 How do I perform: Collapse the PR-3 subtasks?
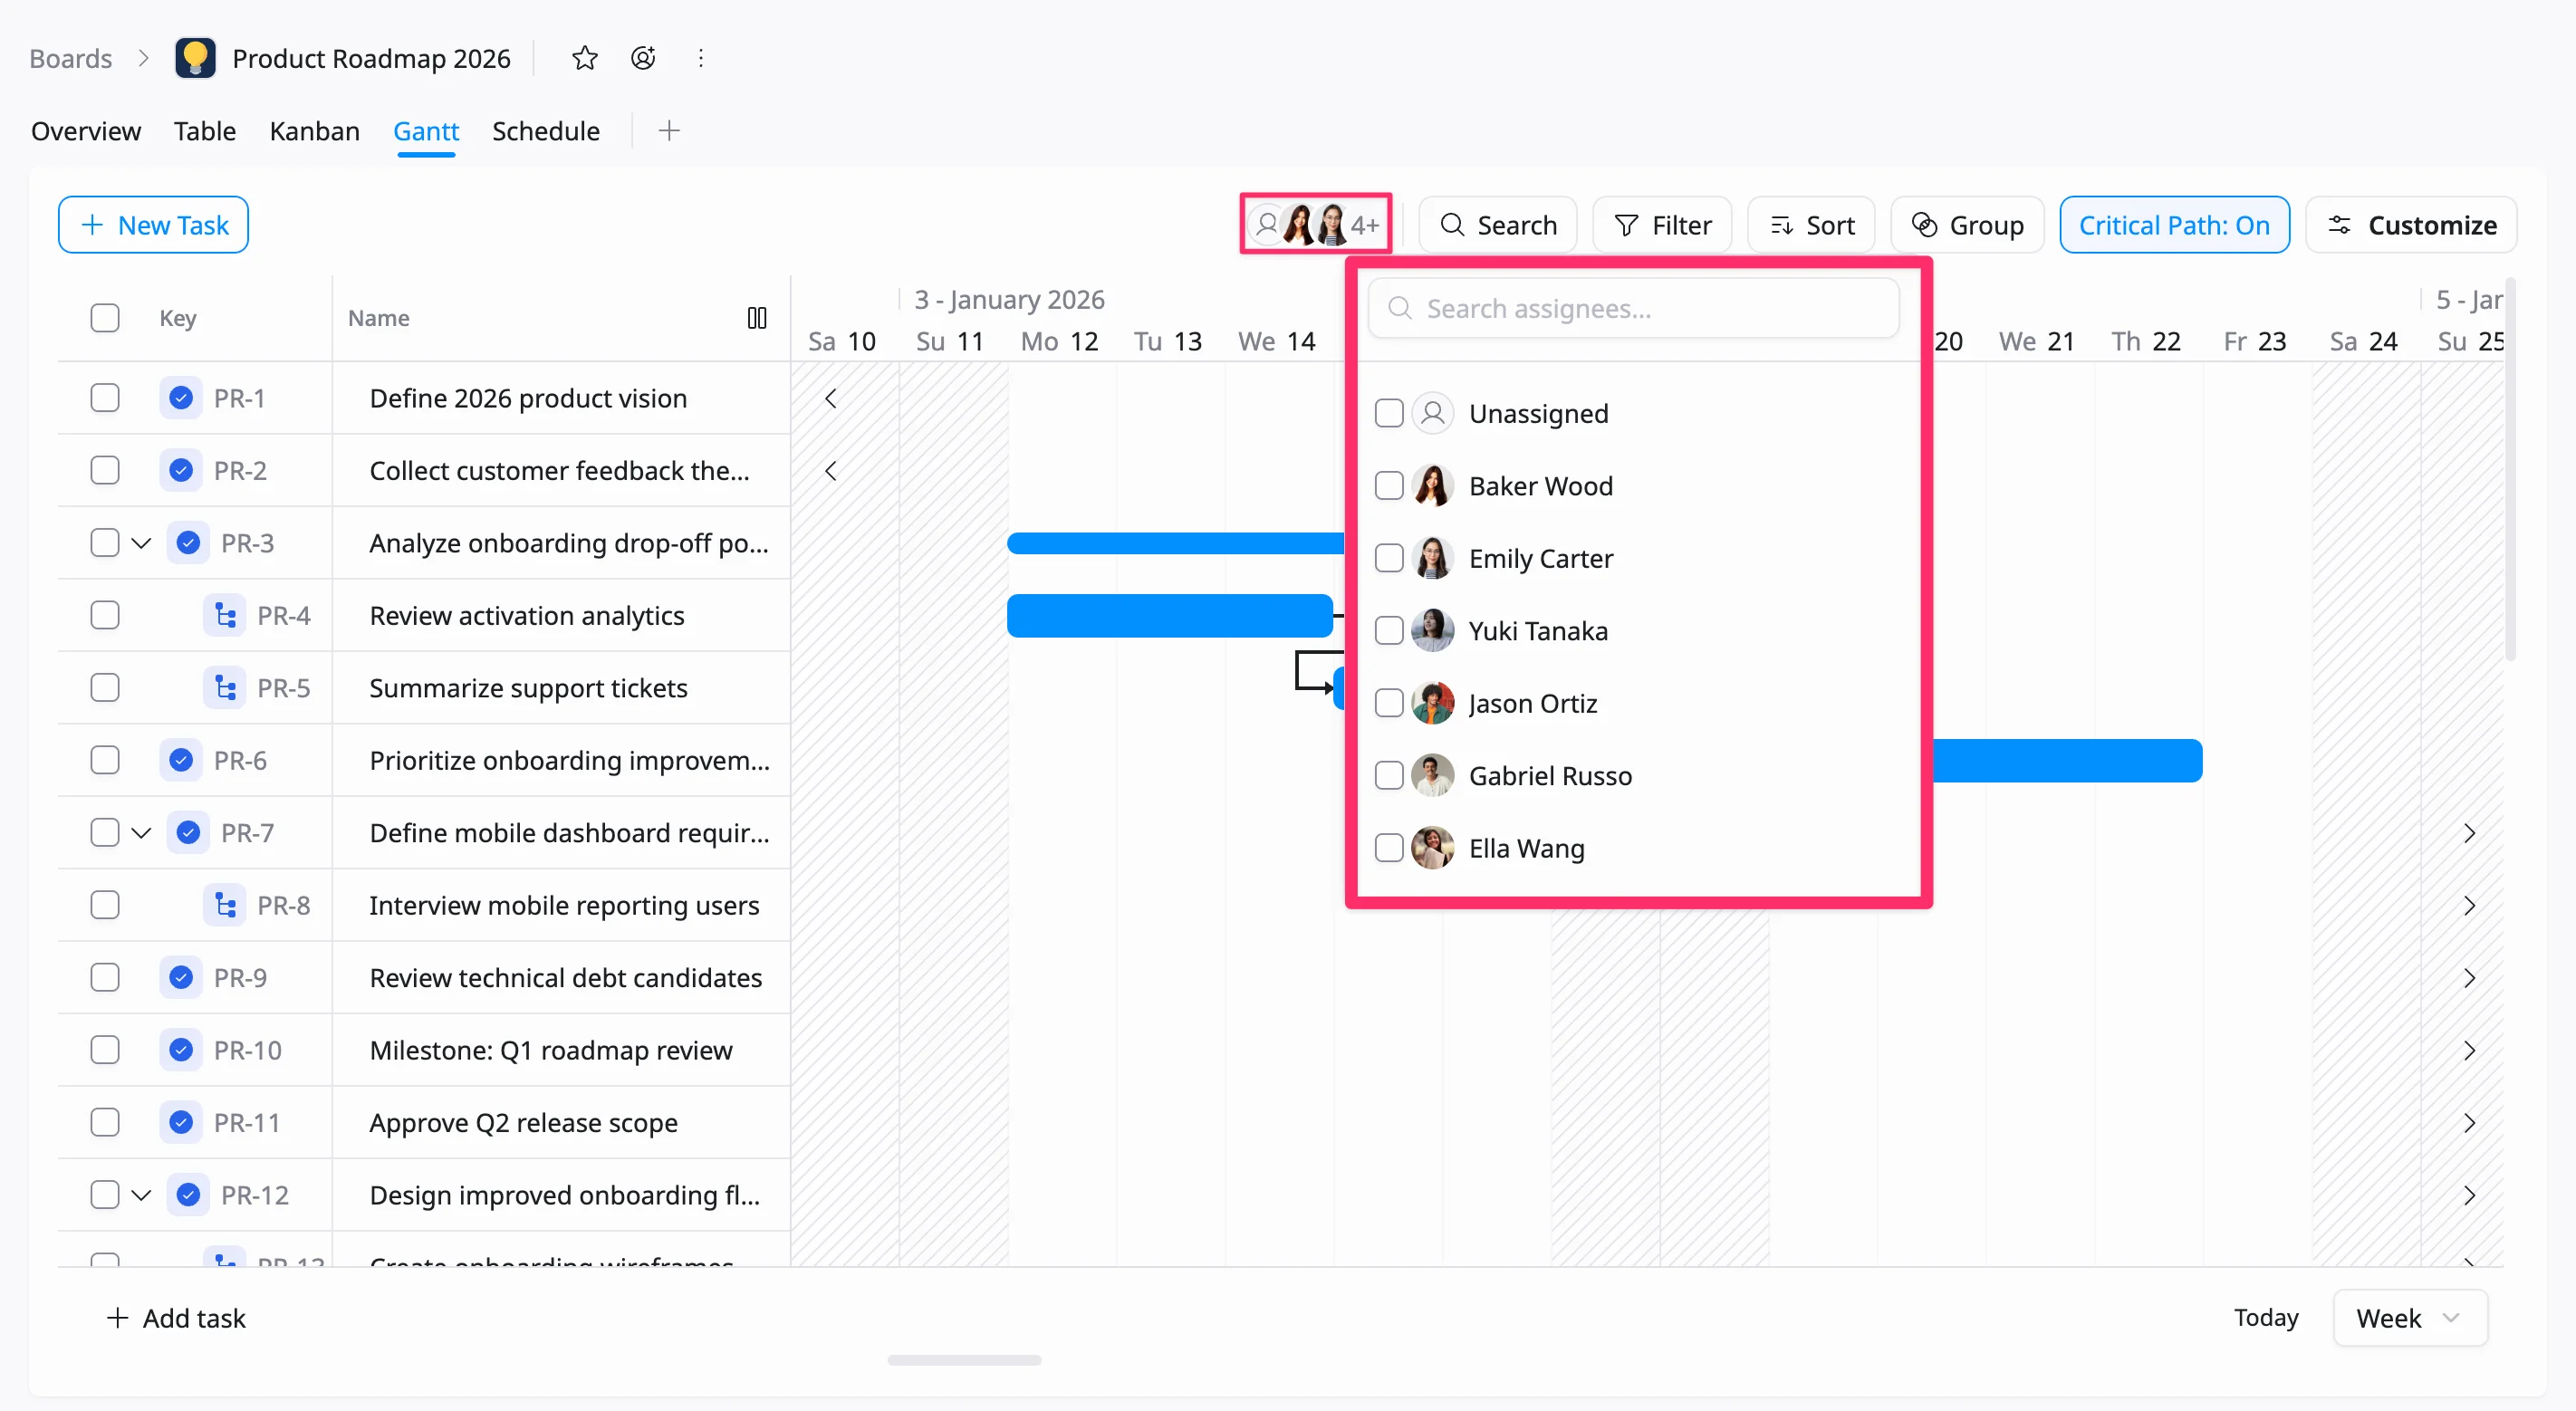tap(141, 544)
